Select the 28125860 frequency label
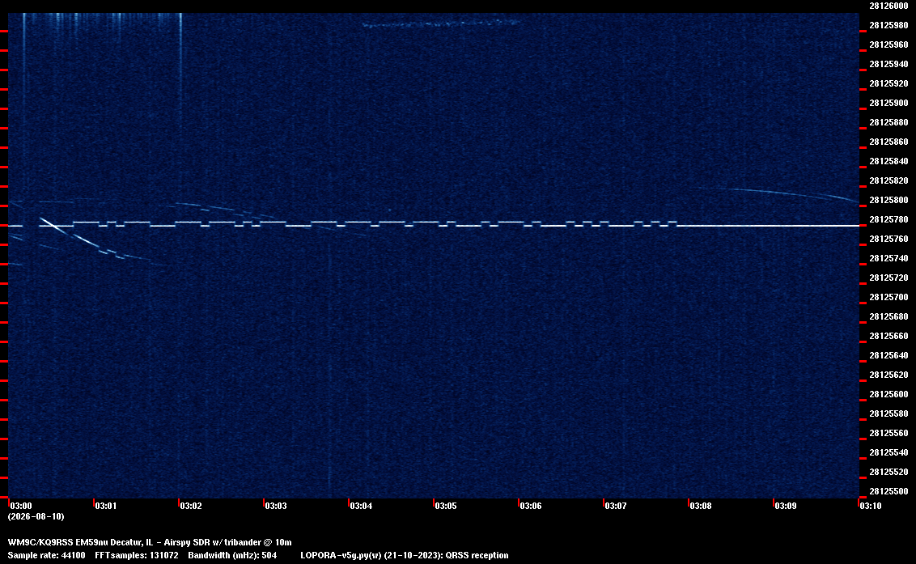The image size is (916, 564). 888,142
